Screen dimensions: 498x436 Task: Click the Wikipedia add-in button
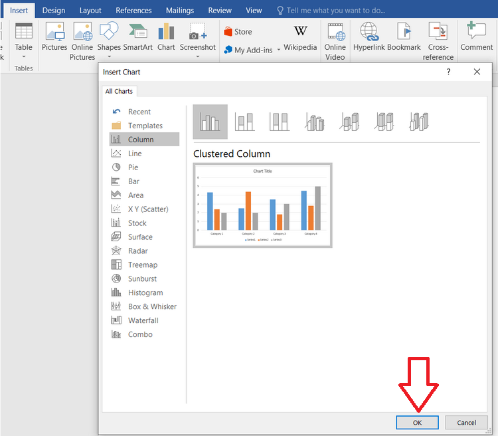(x=300, y=38)
